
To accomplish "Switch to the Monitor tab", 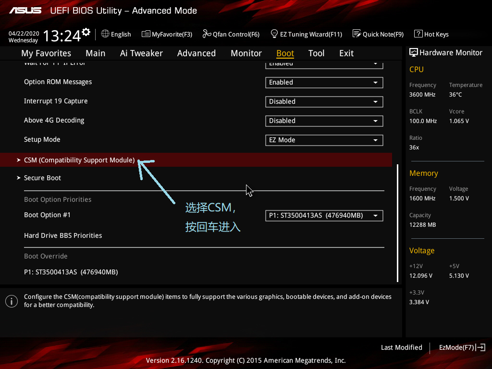I will coord(246,53).
